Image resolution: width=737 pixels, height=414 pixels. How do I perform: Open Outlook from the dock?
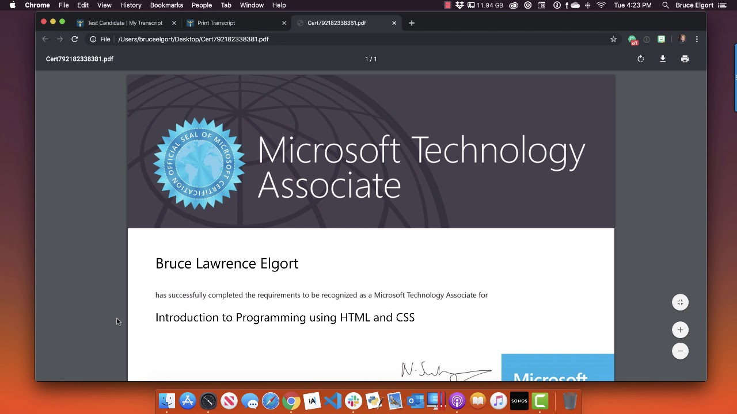tap(416, 401)
